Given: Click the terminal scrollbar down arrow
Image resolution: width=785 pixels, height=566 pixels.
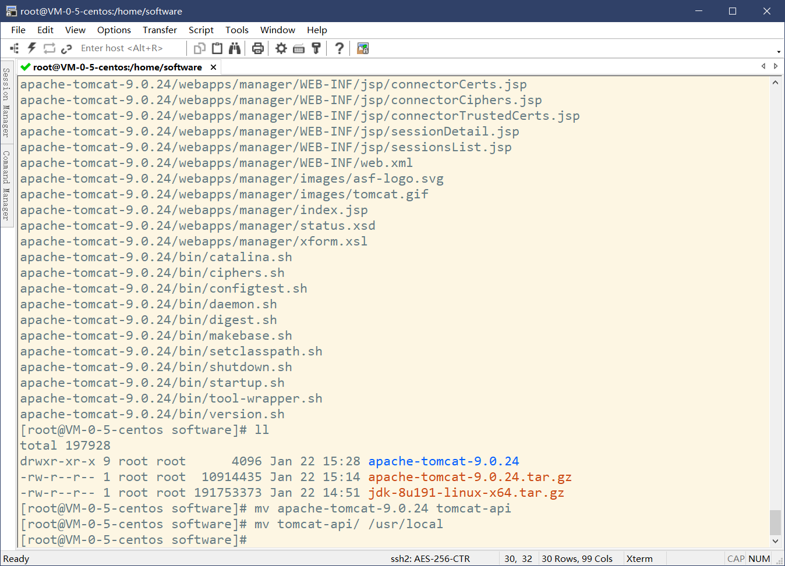Looking at the screenshot, I should (x=775, y=541).
